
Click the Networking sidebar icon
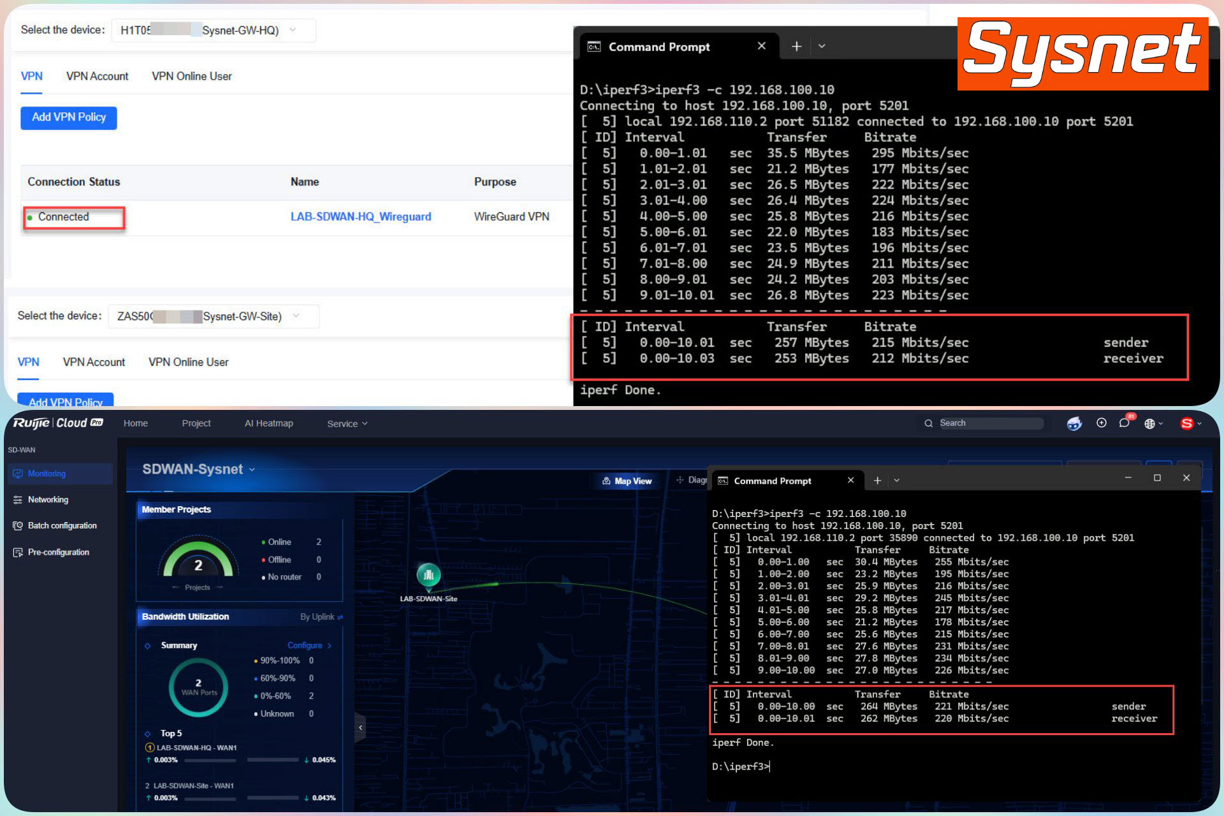[x=17, y=500]
